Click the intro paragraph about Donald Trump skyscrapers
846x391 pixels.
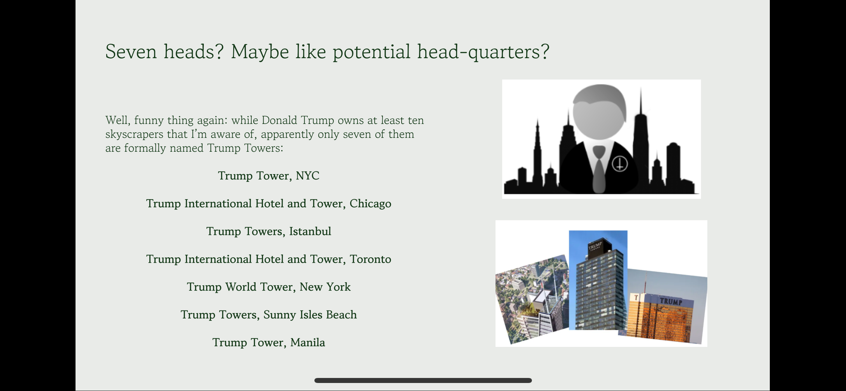pos(264,134)
